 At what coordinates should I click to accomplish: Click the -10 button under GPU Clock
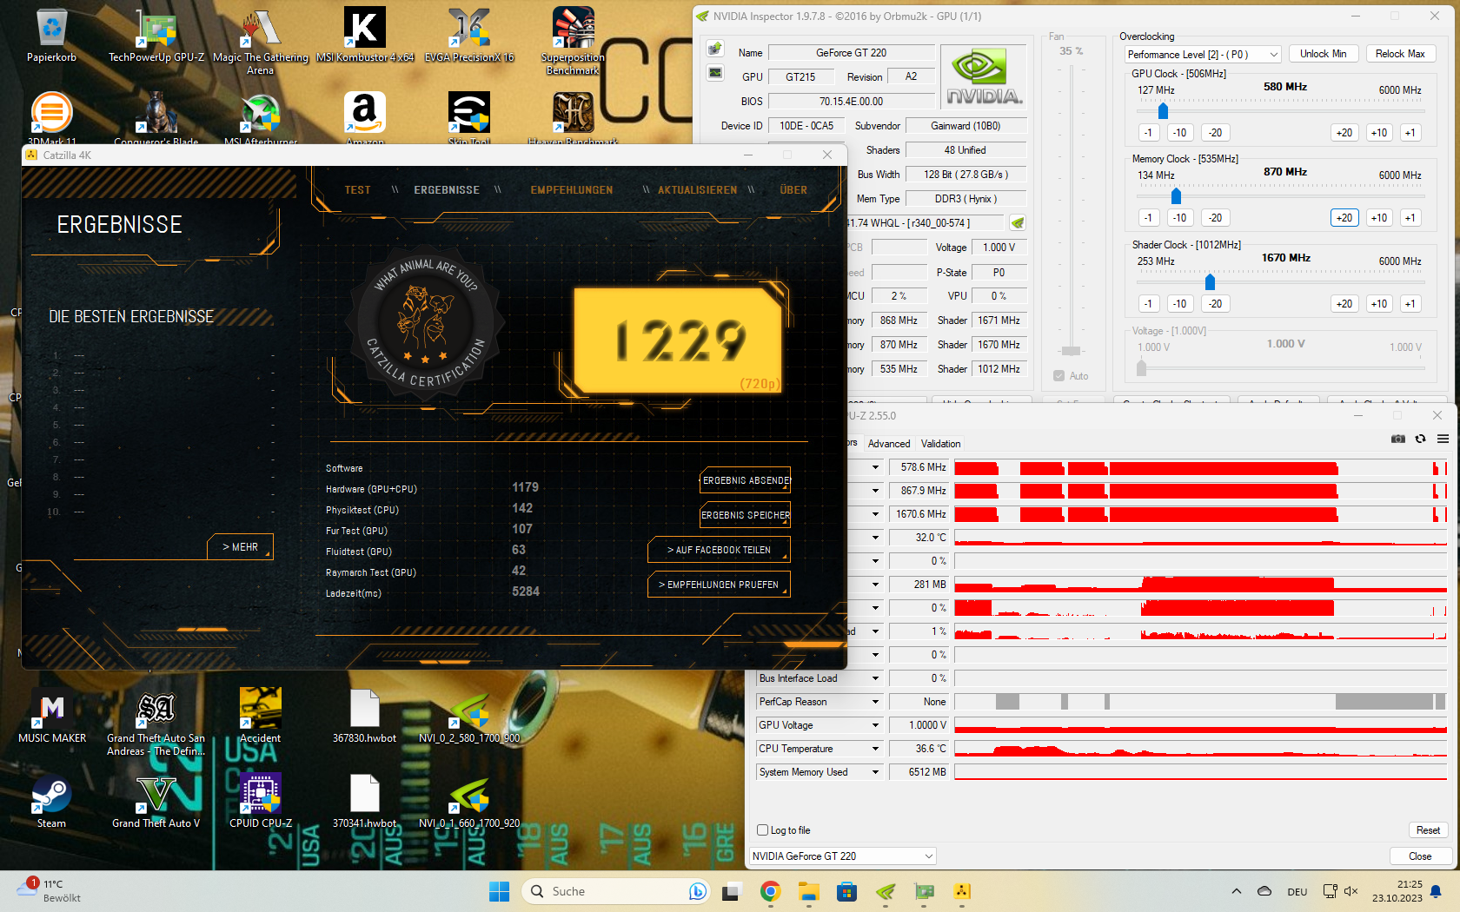[x=1179, y=133]
